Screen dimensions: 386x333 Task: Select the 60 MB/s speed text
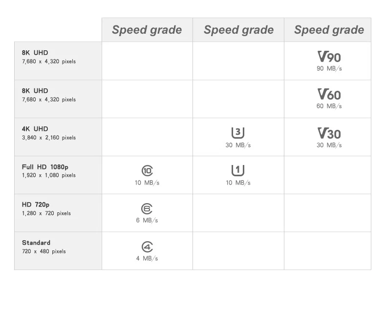(x=329, y=106)
